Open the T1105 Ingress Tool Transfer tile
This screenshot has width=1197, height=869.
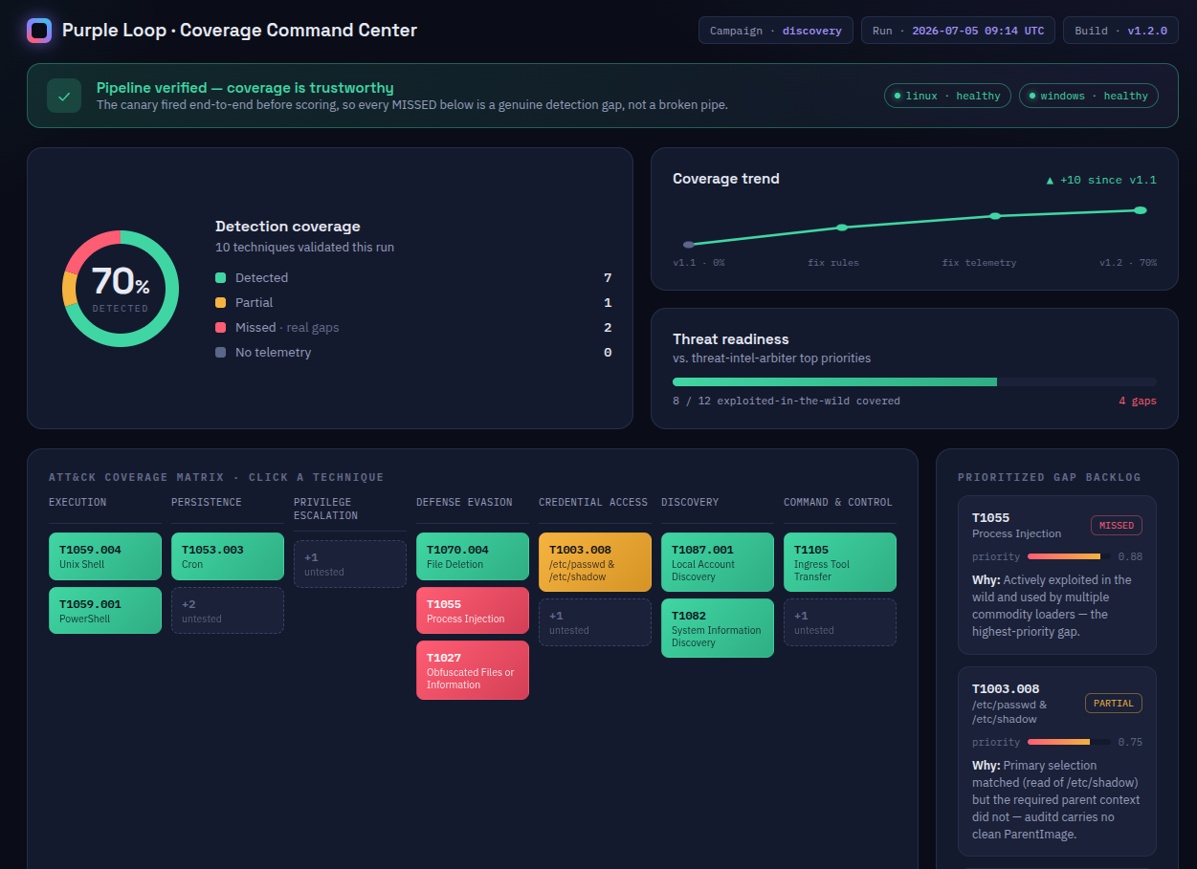[840, 562]
